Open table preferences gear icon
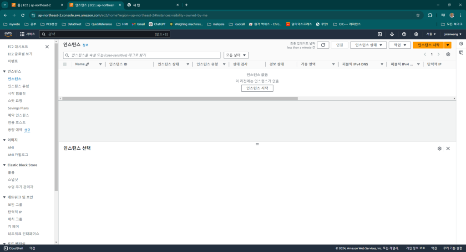The height and width of the screenshot is (252, 466). [448, 54]
